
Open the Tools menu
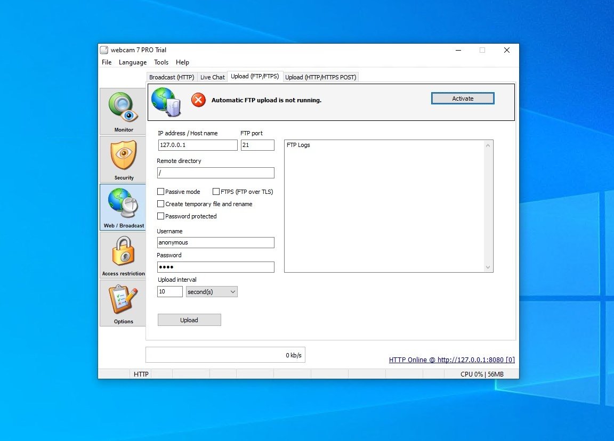(161, 62)
